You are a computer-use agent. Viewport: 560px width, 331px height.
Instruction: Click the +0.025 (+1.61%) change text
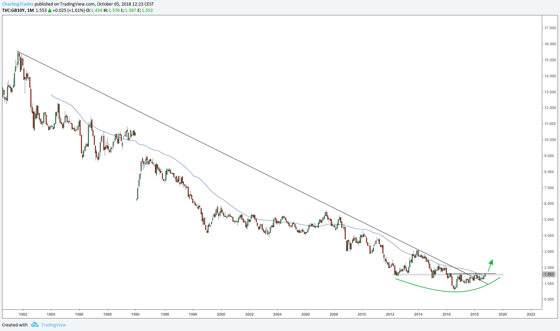68,10
